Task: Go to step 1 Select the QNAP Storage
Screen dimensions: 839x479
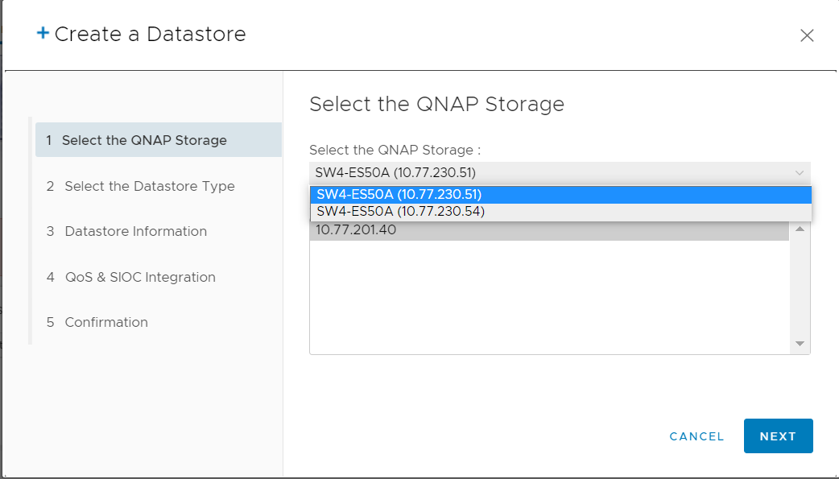Action: point(159,140)
